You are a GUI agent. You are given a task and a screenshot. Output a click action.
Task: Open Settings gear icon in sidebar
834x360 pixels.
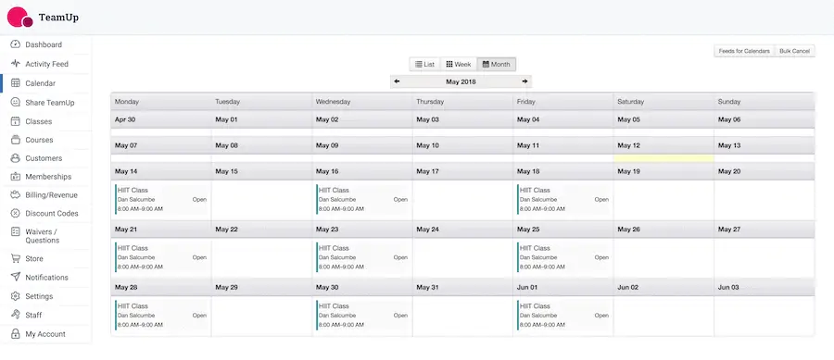16,296
